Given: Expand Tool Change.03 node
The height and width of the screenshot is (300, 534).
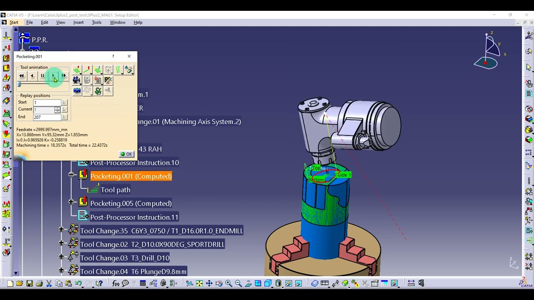Looking at the screenshot, I should (x=61, y=257).
